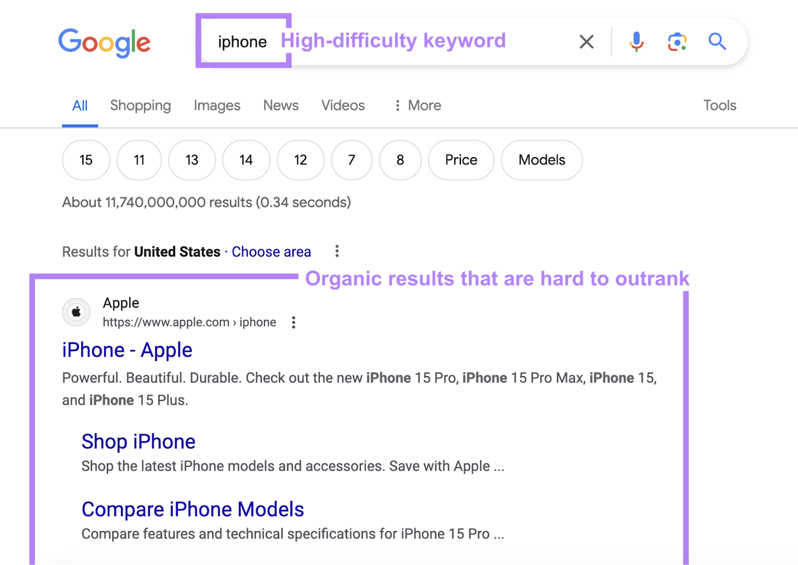Open the iPhone - Apple result
The height and width of the screenshot is (565, 798).
[x=127, y=350]
